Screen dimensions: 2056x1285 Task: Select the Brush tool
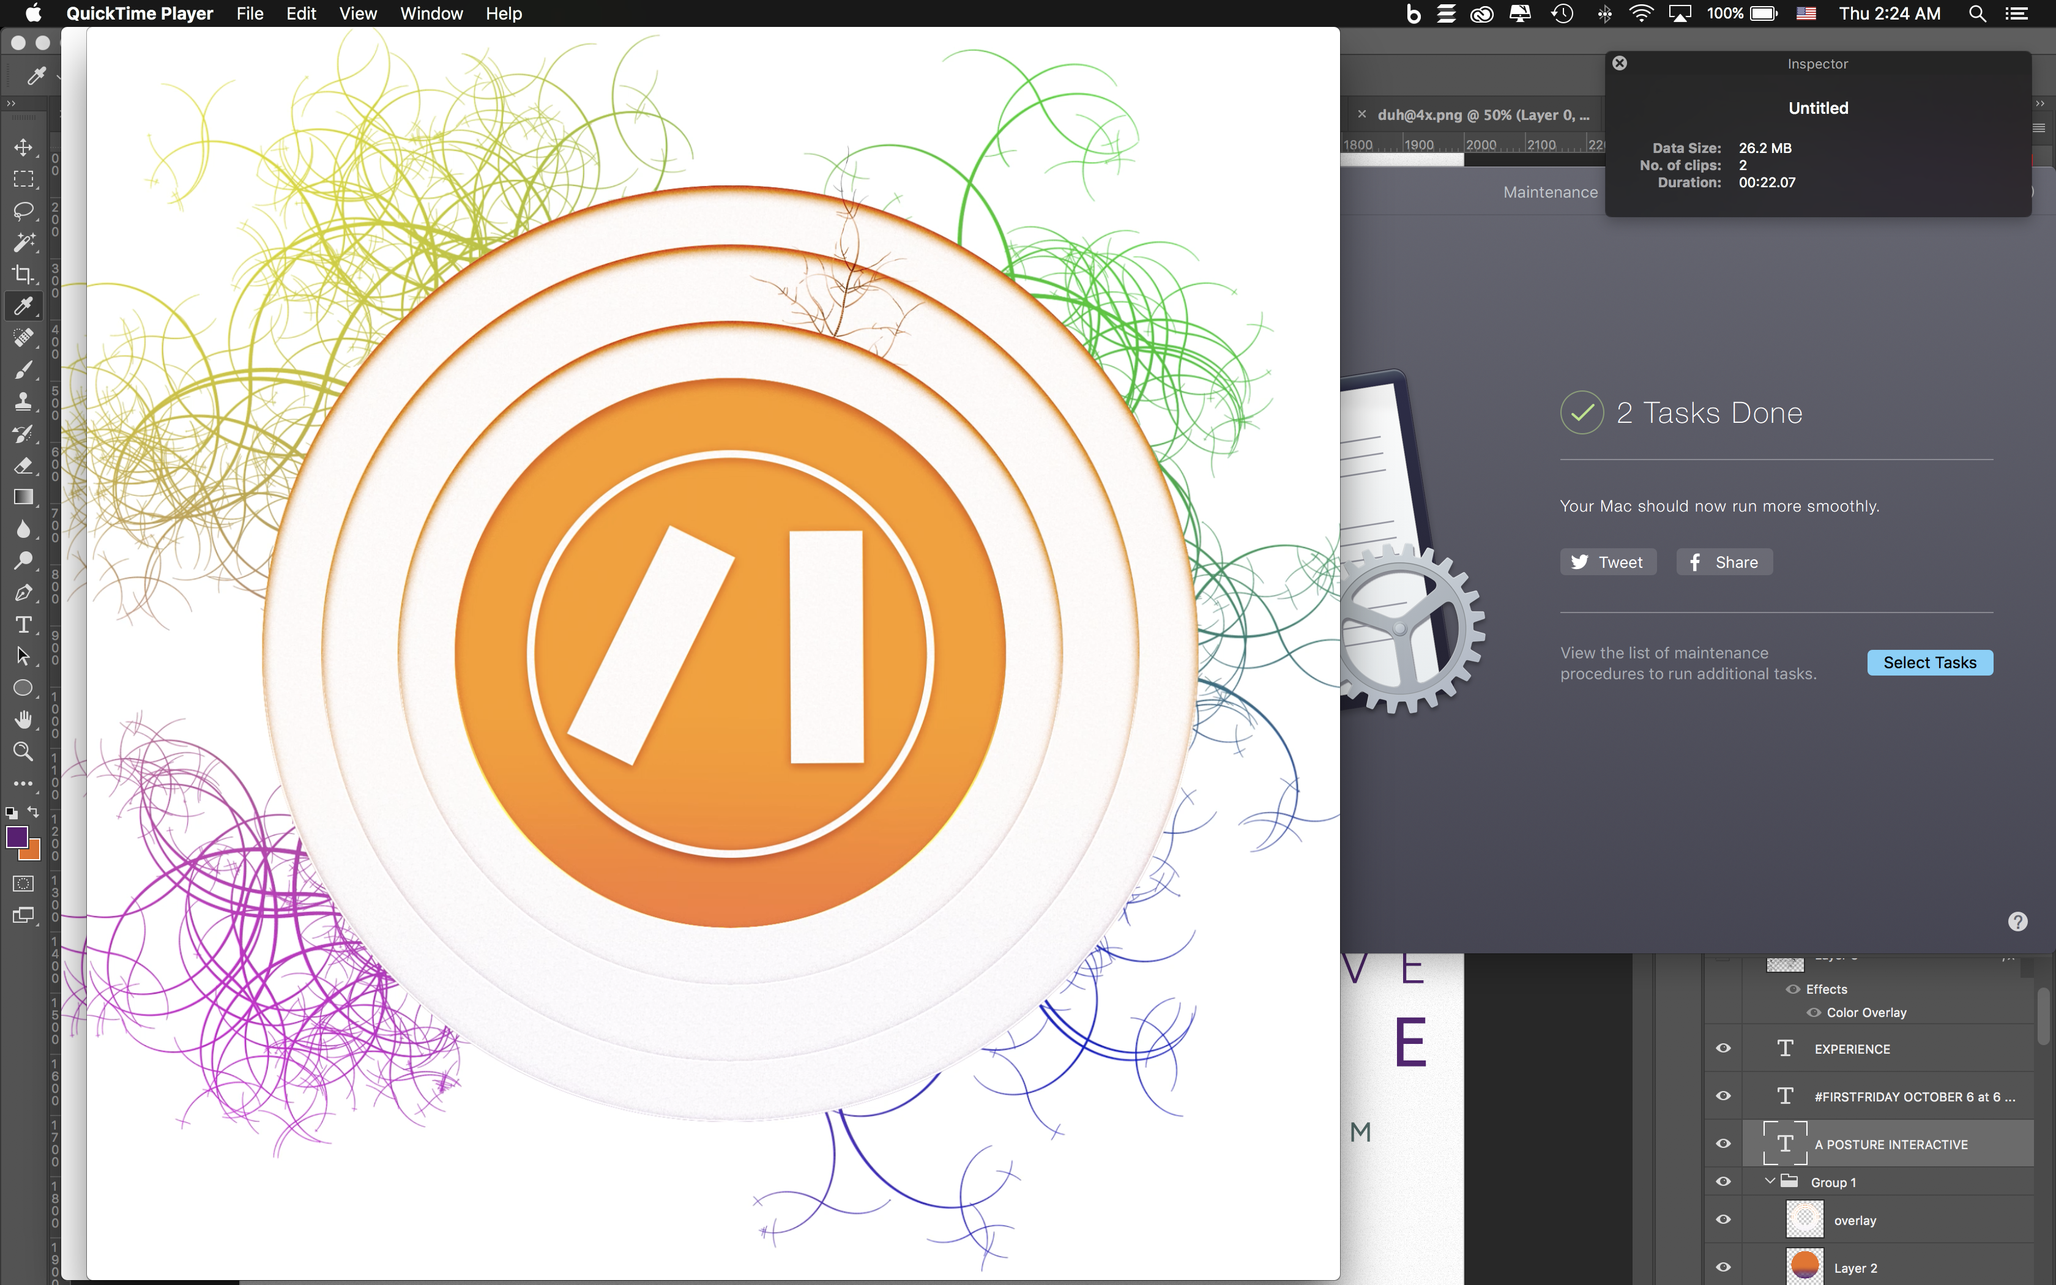[x=23, y=370]
